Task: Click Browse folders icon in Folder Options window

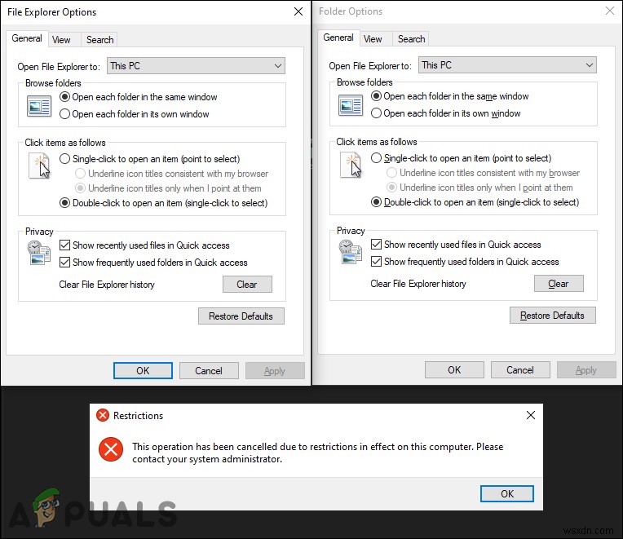Action: tap(351, 105)
